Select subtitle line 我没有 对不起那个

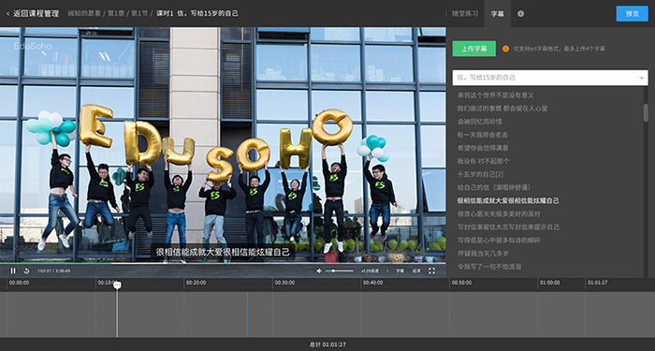(x=483, y=161)
